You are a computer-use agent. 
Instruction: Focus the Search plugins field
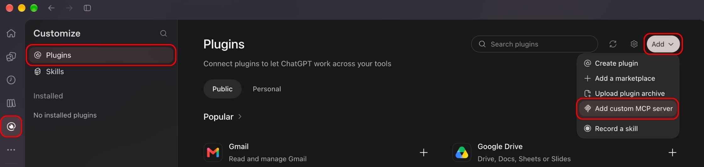[534, 44]
